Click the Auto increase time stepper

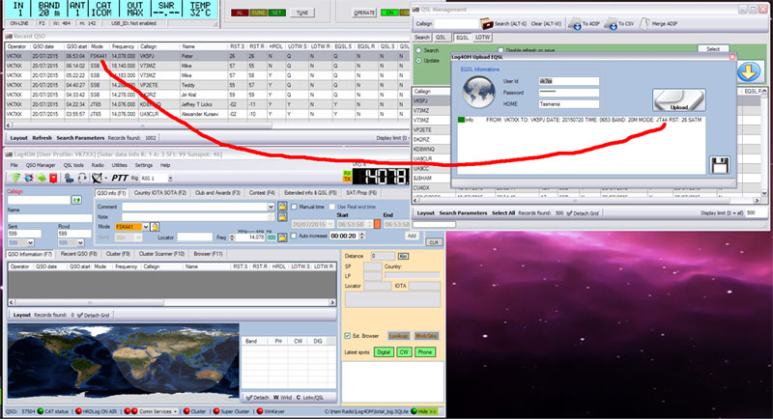pyautogui.click(x=361, y=236)
